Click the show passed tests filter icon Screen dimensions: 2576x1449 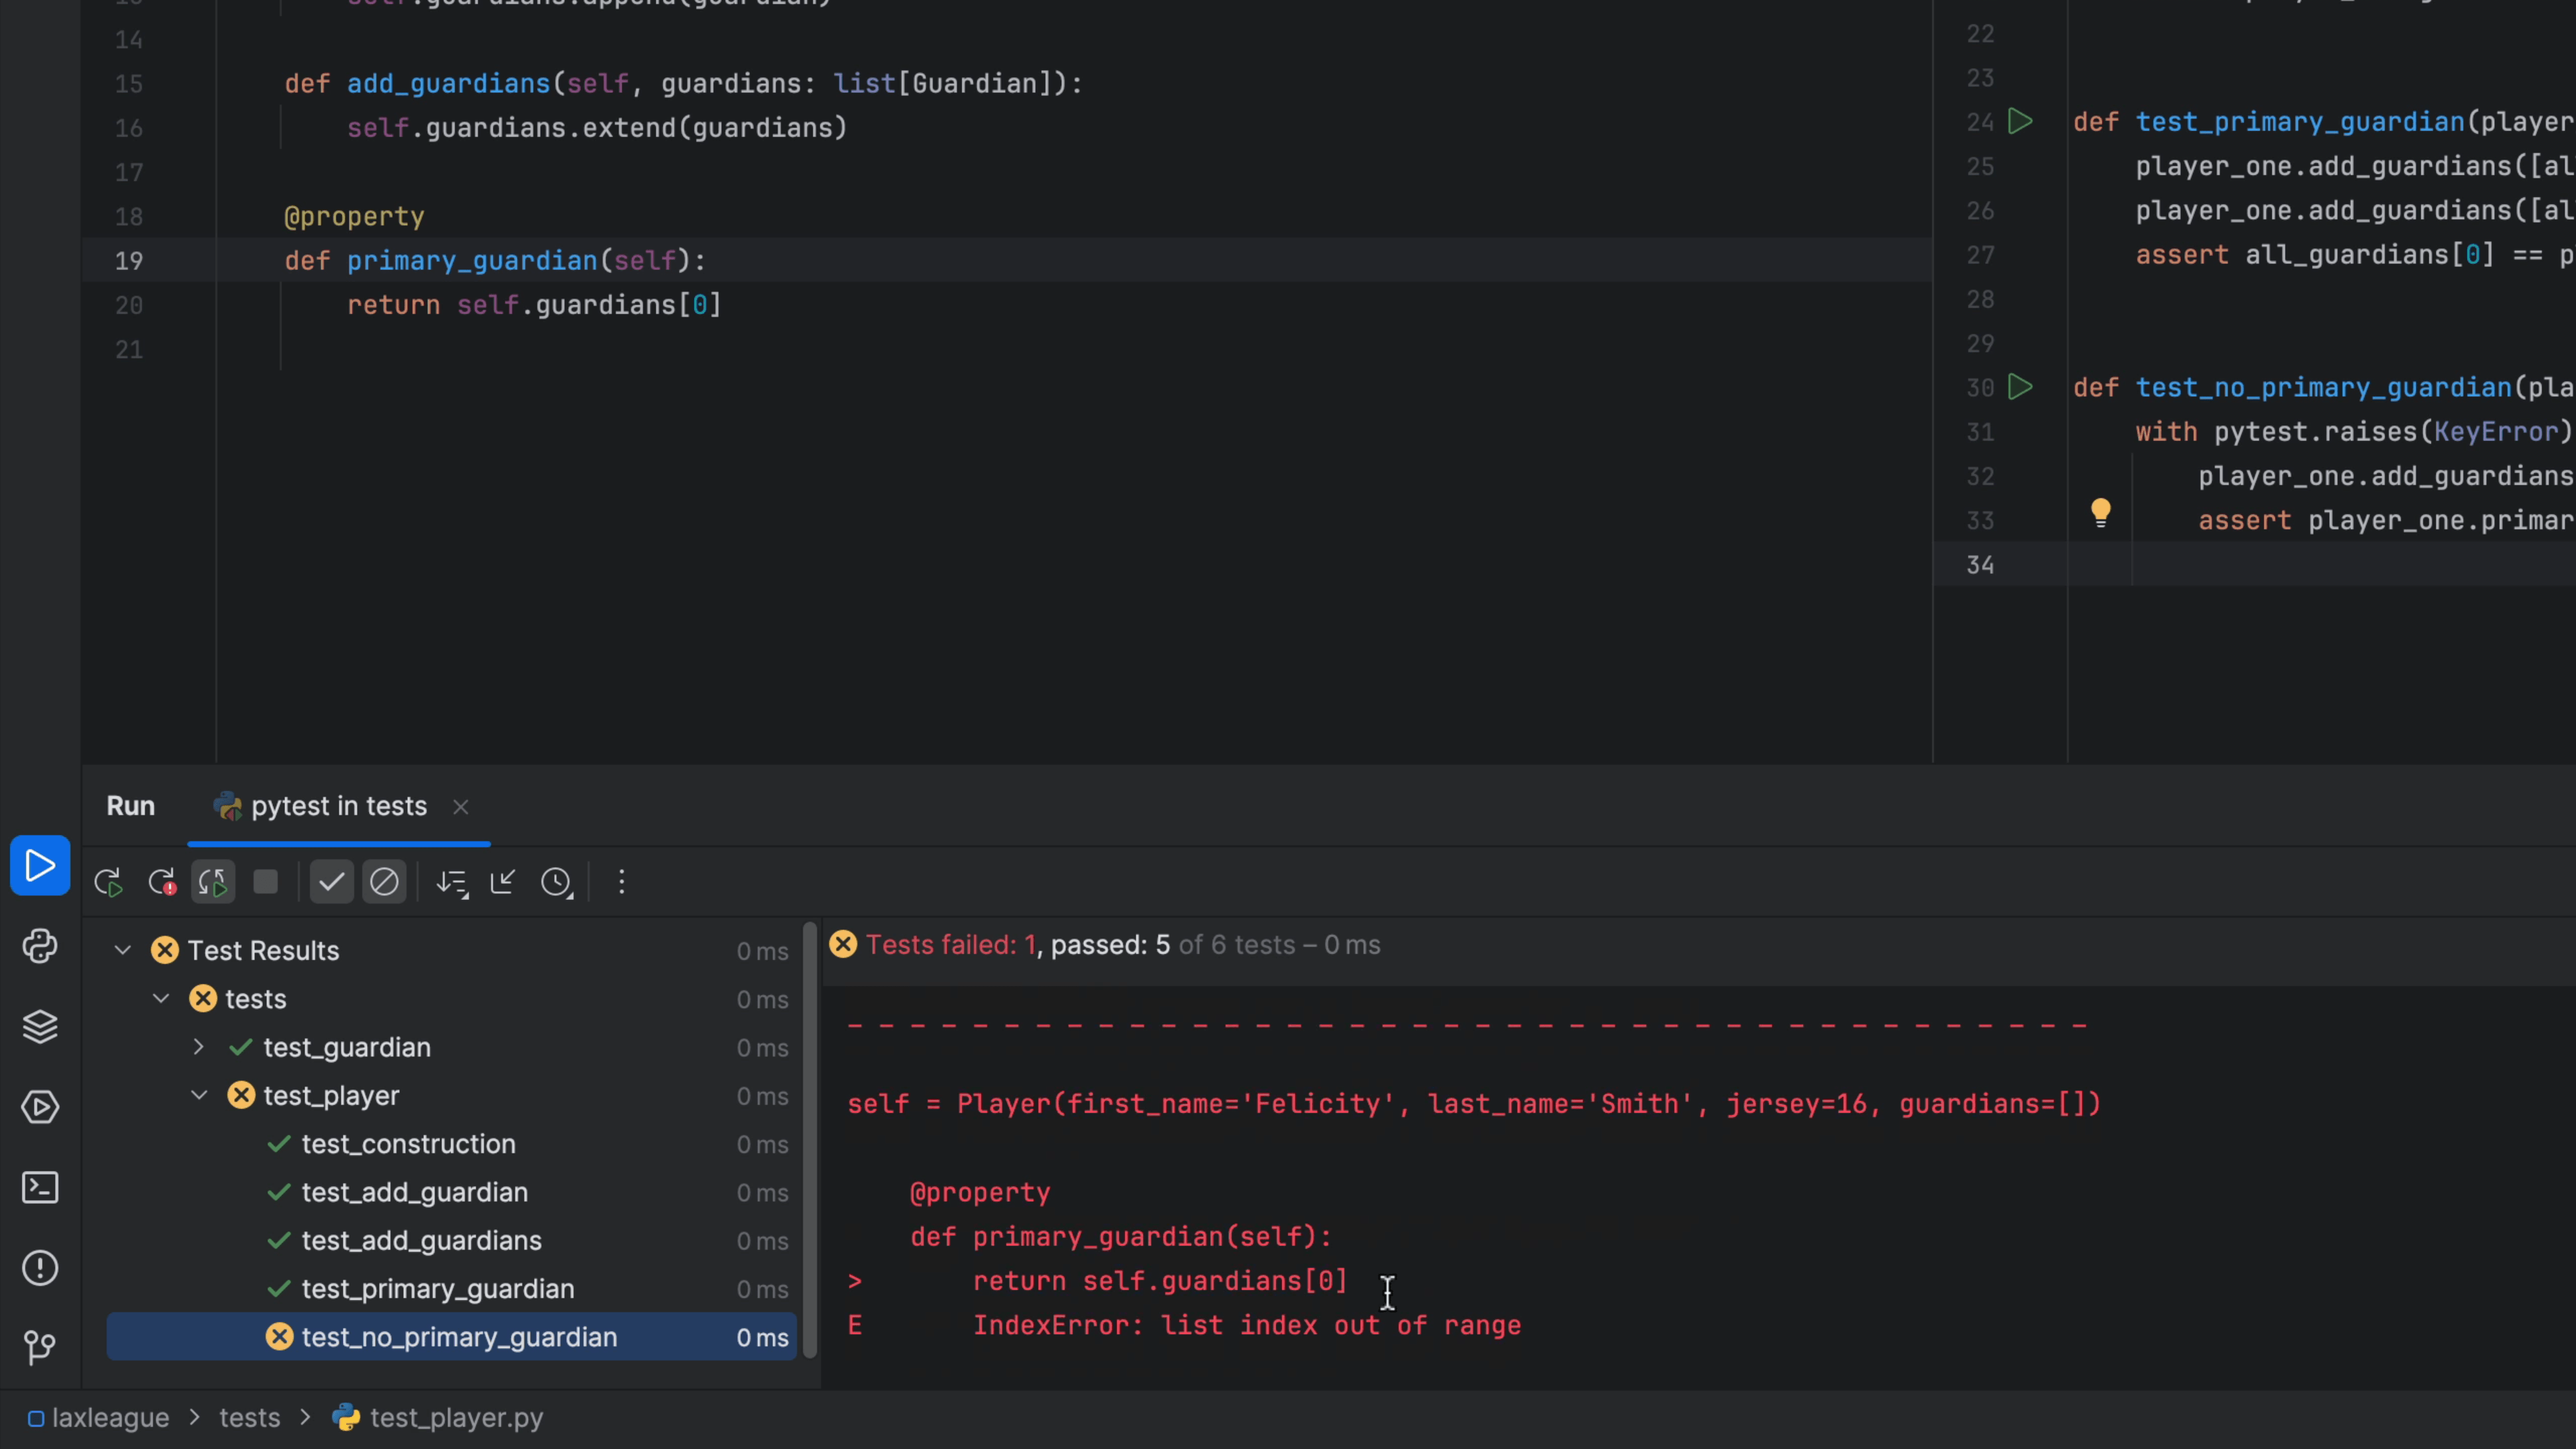[x=329, y=881]
